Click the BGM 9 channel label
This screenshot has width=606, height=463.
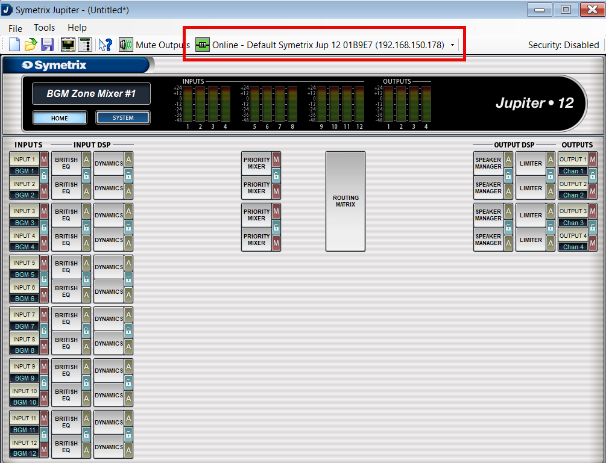(x=24, y=378)
